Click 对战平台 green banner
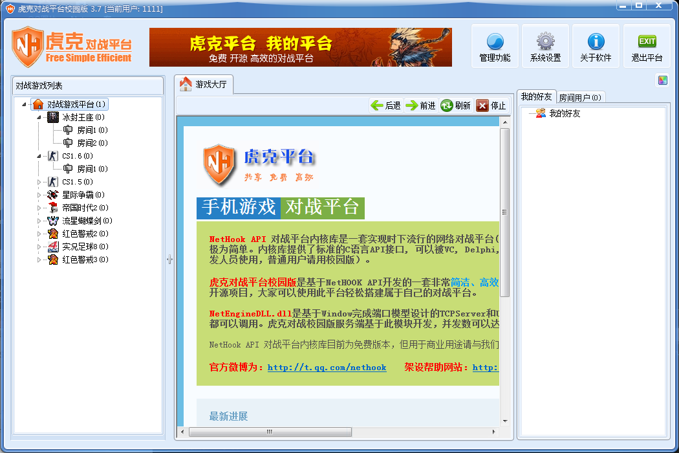The width and height of the screenshot is (679, 453). pyautogui.click(x=323, y=208)
